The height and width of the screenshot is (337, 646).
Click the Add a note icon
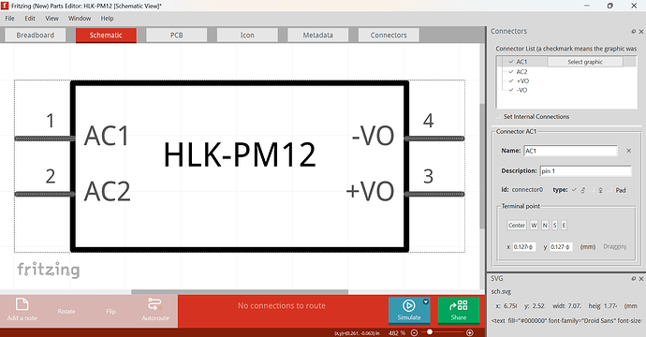point(22,304)
